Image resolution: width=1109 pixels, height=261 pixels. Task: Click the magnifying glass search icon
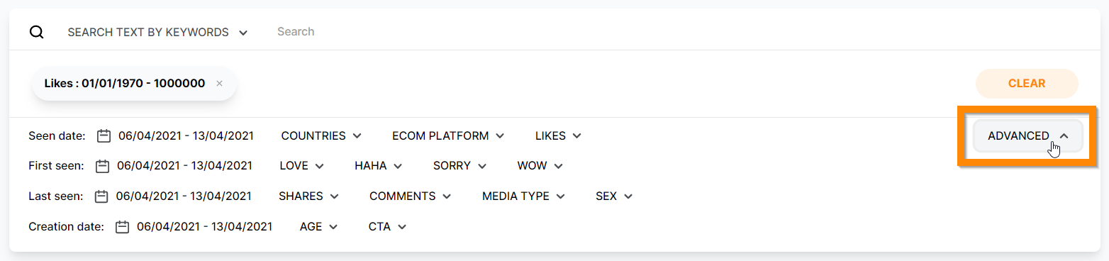pos(36,32)
